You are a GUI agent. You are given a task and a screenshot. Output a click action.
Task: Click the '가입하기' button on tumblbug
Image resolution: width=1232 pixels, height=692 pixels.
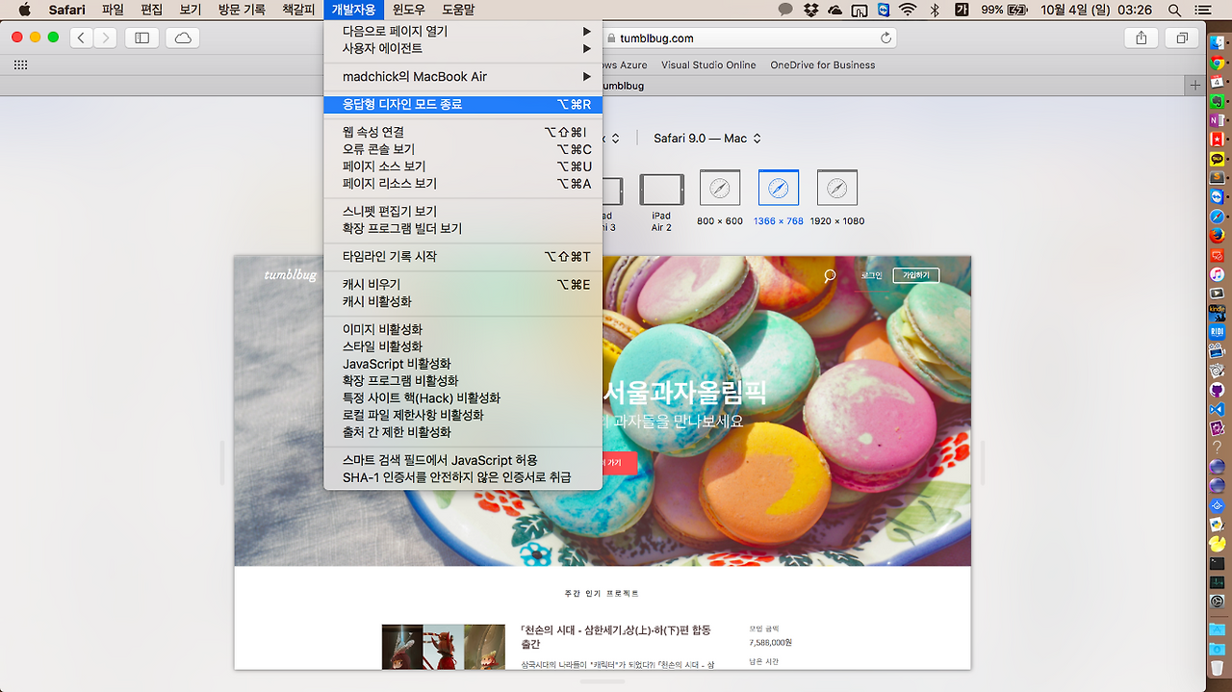pyautogui.click(x=915, y=275)
